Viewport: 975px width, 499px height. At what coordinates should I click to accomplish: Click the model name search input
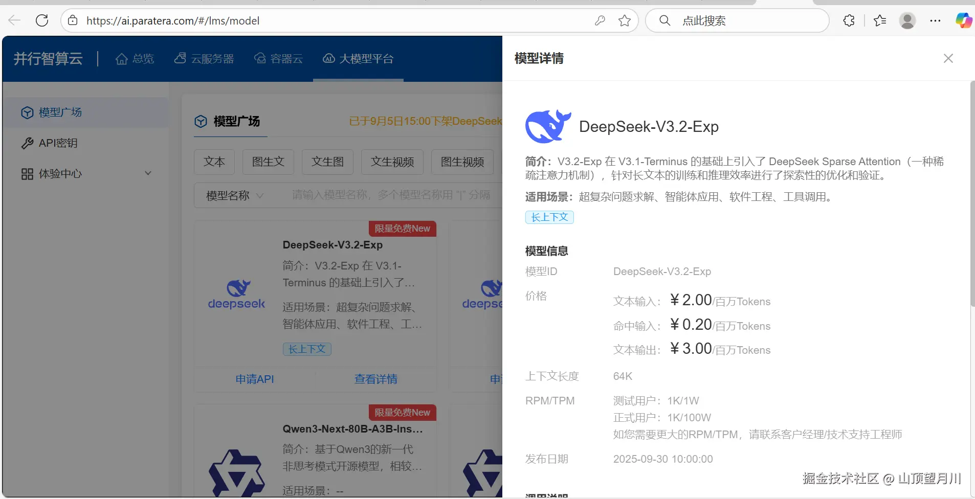(x=391, y=195)
